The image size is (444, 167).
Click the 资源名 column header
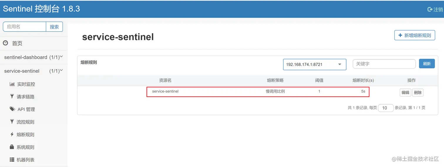(x=165, y=80)
